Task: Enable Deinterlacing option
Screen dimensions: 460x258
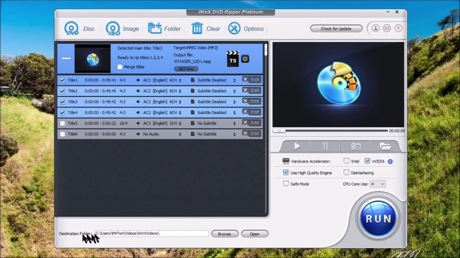Action: 346,173
